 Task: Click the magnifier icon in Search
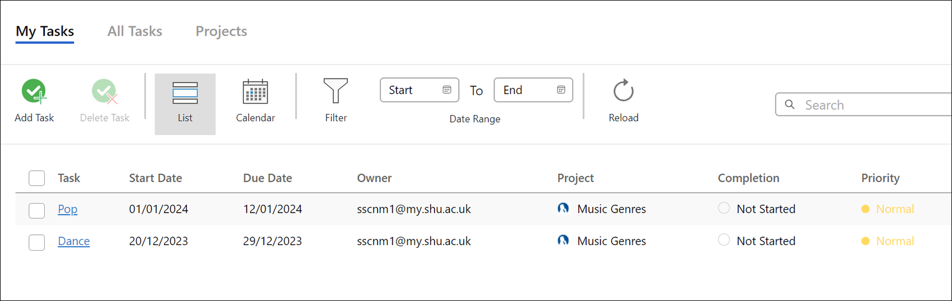click(x=790, y=105)
